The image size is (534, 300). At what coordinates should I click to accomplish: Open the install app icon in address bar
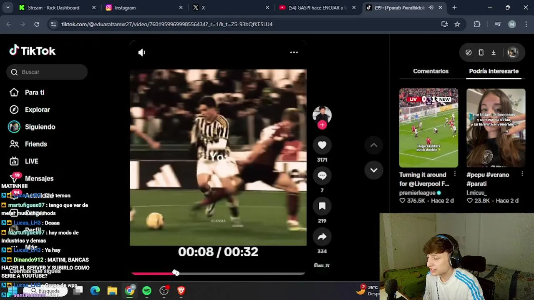(x=445, y=24)
